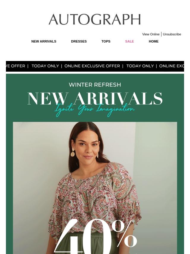Click the AUTOGRAPH brand logo
The width and height of the screenshot is (190, 254).
(x=95, y=19)
